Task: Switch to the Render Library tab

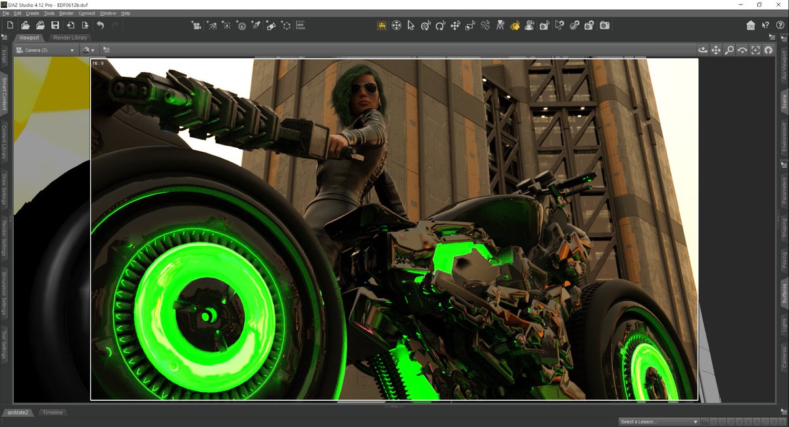Action: click(70, 37)
